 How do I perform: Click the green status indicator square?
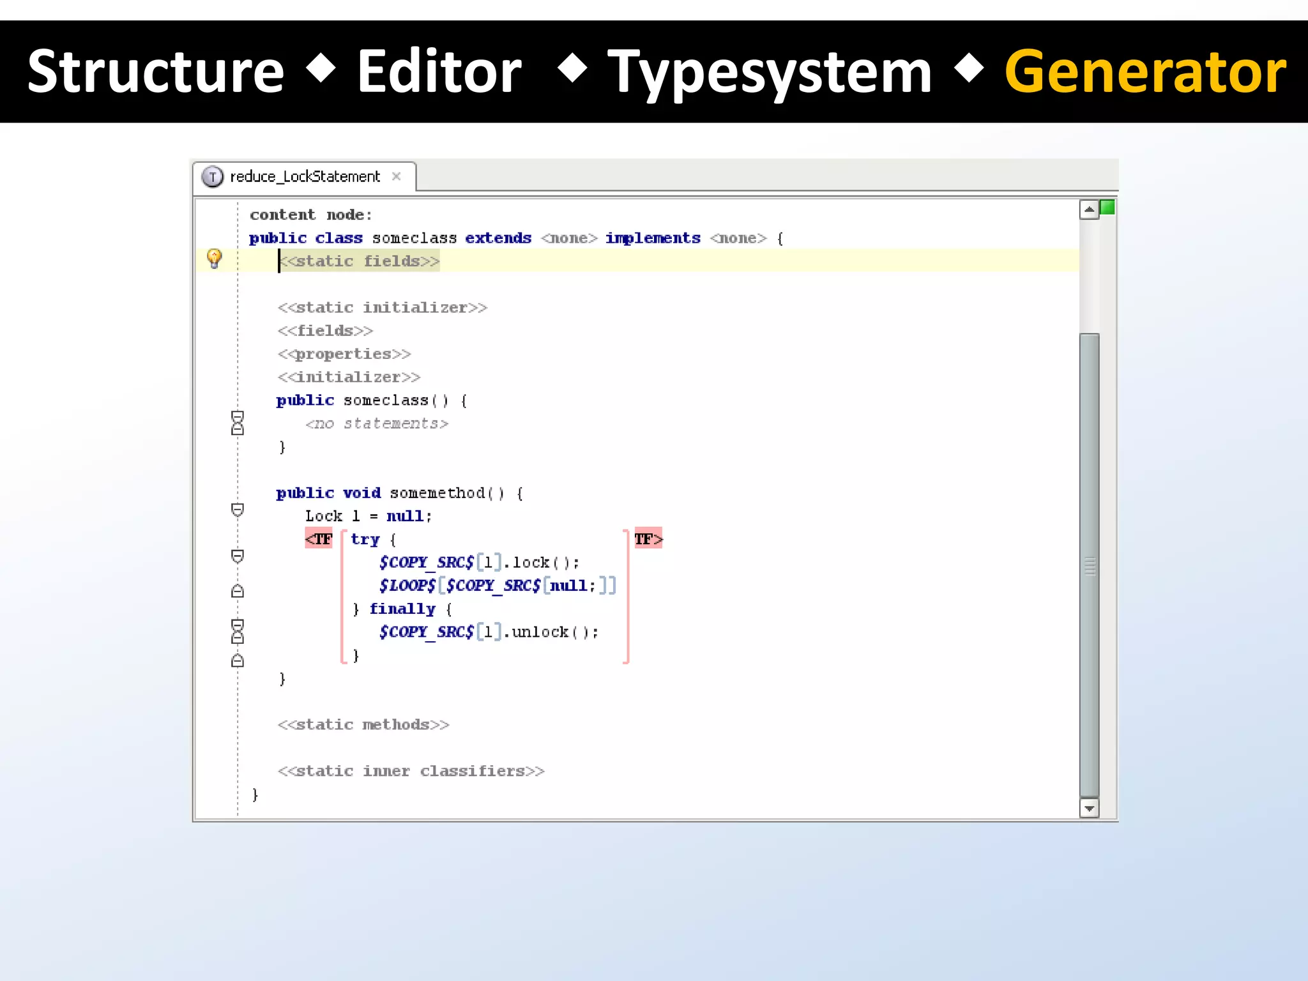(x=1108, y=208)
